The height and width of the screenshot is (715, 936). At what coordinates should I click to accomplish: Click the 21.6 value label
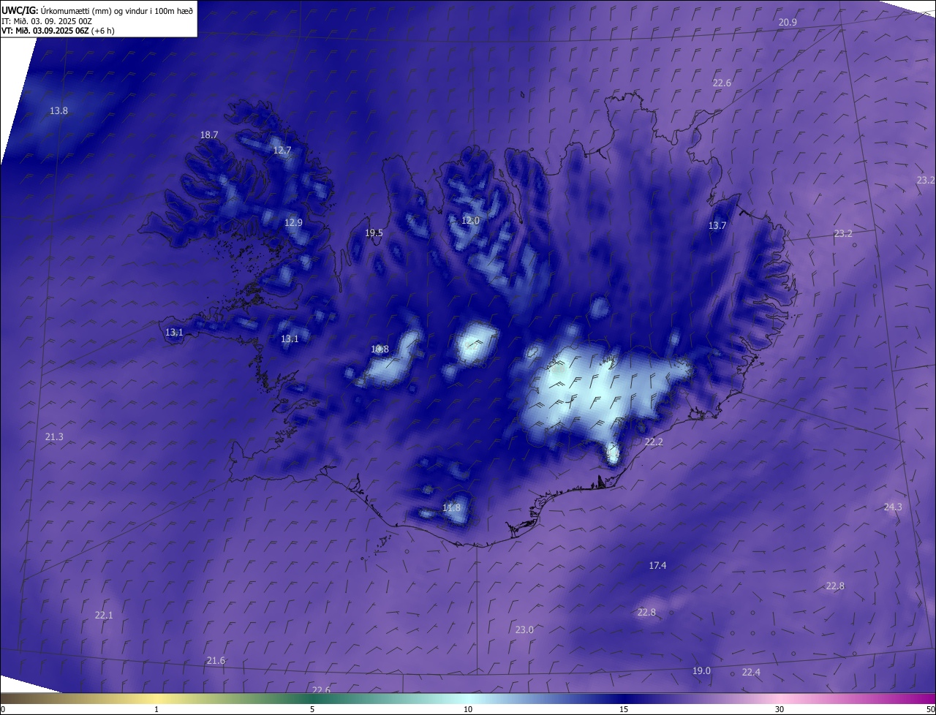216,661
